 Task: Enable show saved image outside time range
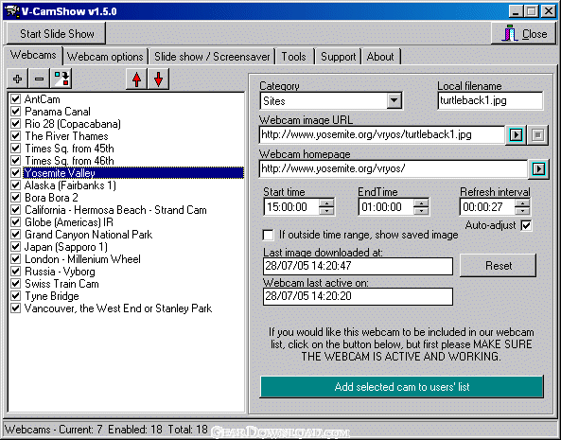tap(269, 235)
